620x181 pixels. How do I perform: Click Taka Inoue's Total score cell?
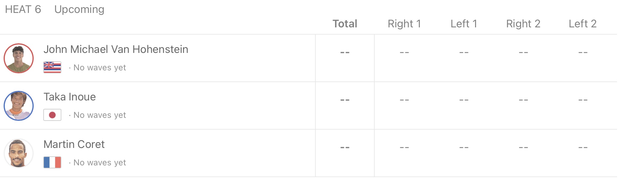tap(345, 100)
